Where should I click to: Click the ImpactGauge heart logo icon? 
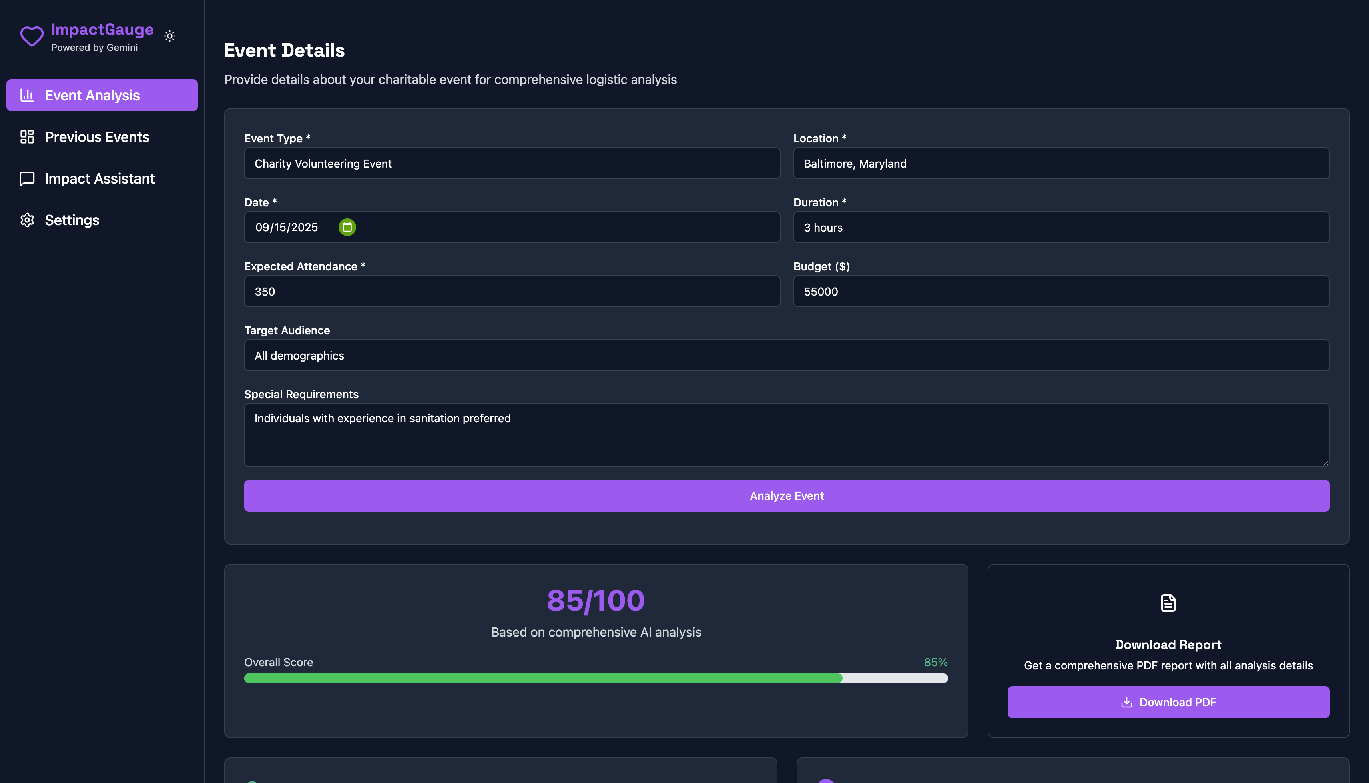pos(32,36)
